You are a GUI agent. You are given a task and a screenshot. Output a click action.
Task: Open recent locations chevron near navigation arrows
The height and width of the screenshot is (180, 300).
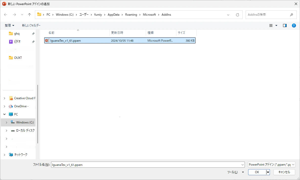[22, 15]
